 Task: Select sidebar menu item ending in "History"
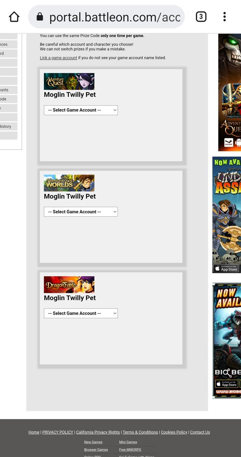[8, 126]
